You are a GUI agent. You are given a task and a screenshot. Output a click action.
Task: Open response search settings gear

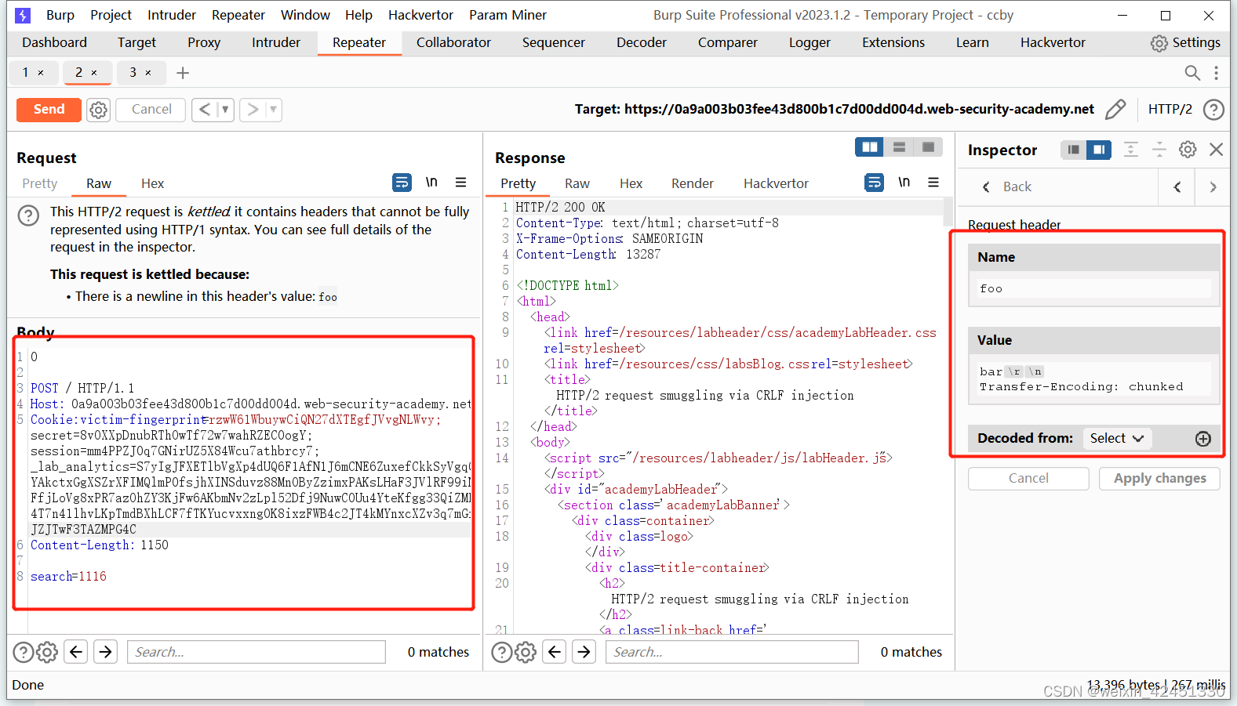pyautogui.click(x=526, y=652)
